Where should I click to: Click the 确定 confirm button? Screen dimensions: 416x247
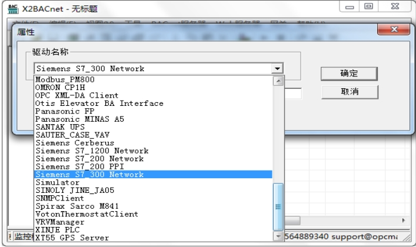pyautogui.click(x=349, y=74)
